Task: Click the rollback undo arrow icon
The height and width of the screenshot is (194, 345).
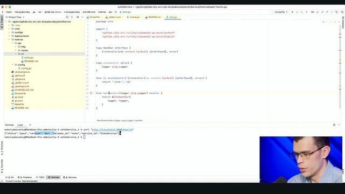Action: click(336, 12)
